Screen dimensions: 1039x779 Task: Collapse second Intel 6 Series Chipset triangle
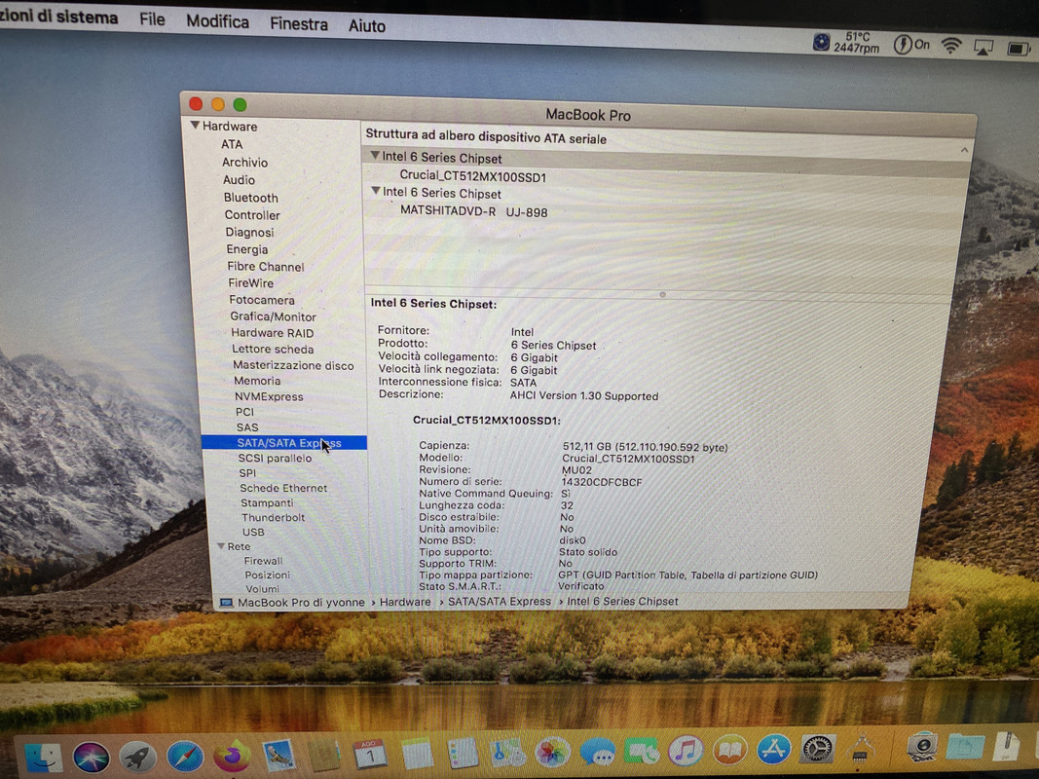(x=376, y=191)
